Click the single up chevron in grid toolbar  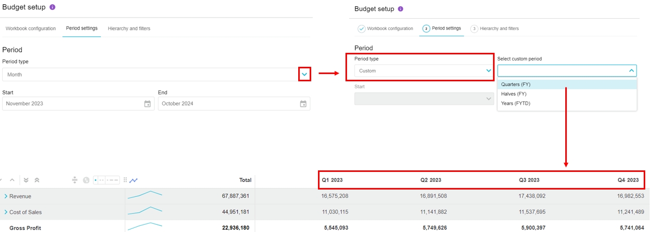click(12, 180)
